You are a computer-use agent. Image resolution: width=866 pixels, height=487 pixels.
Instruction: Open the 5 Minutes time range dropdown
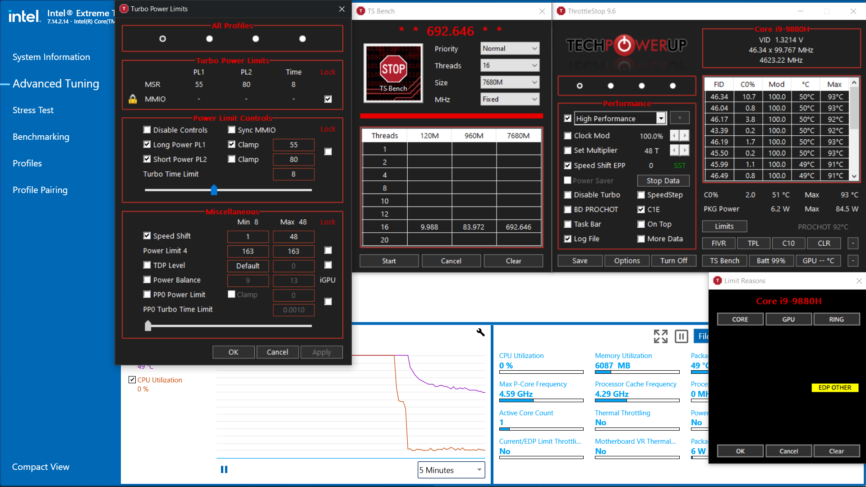point(451,470)
